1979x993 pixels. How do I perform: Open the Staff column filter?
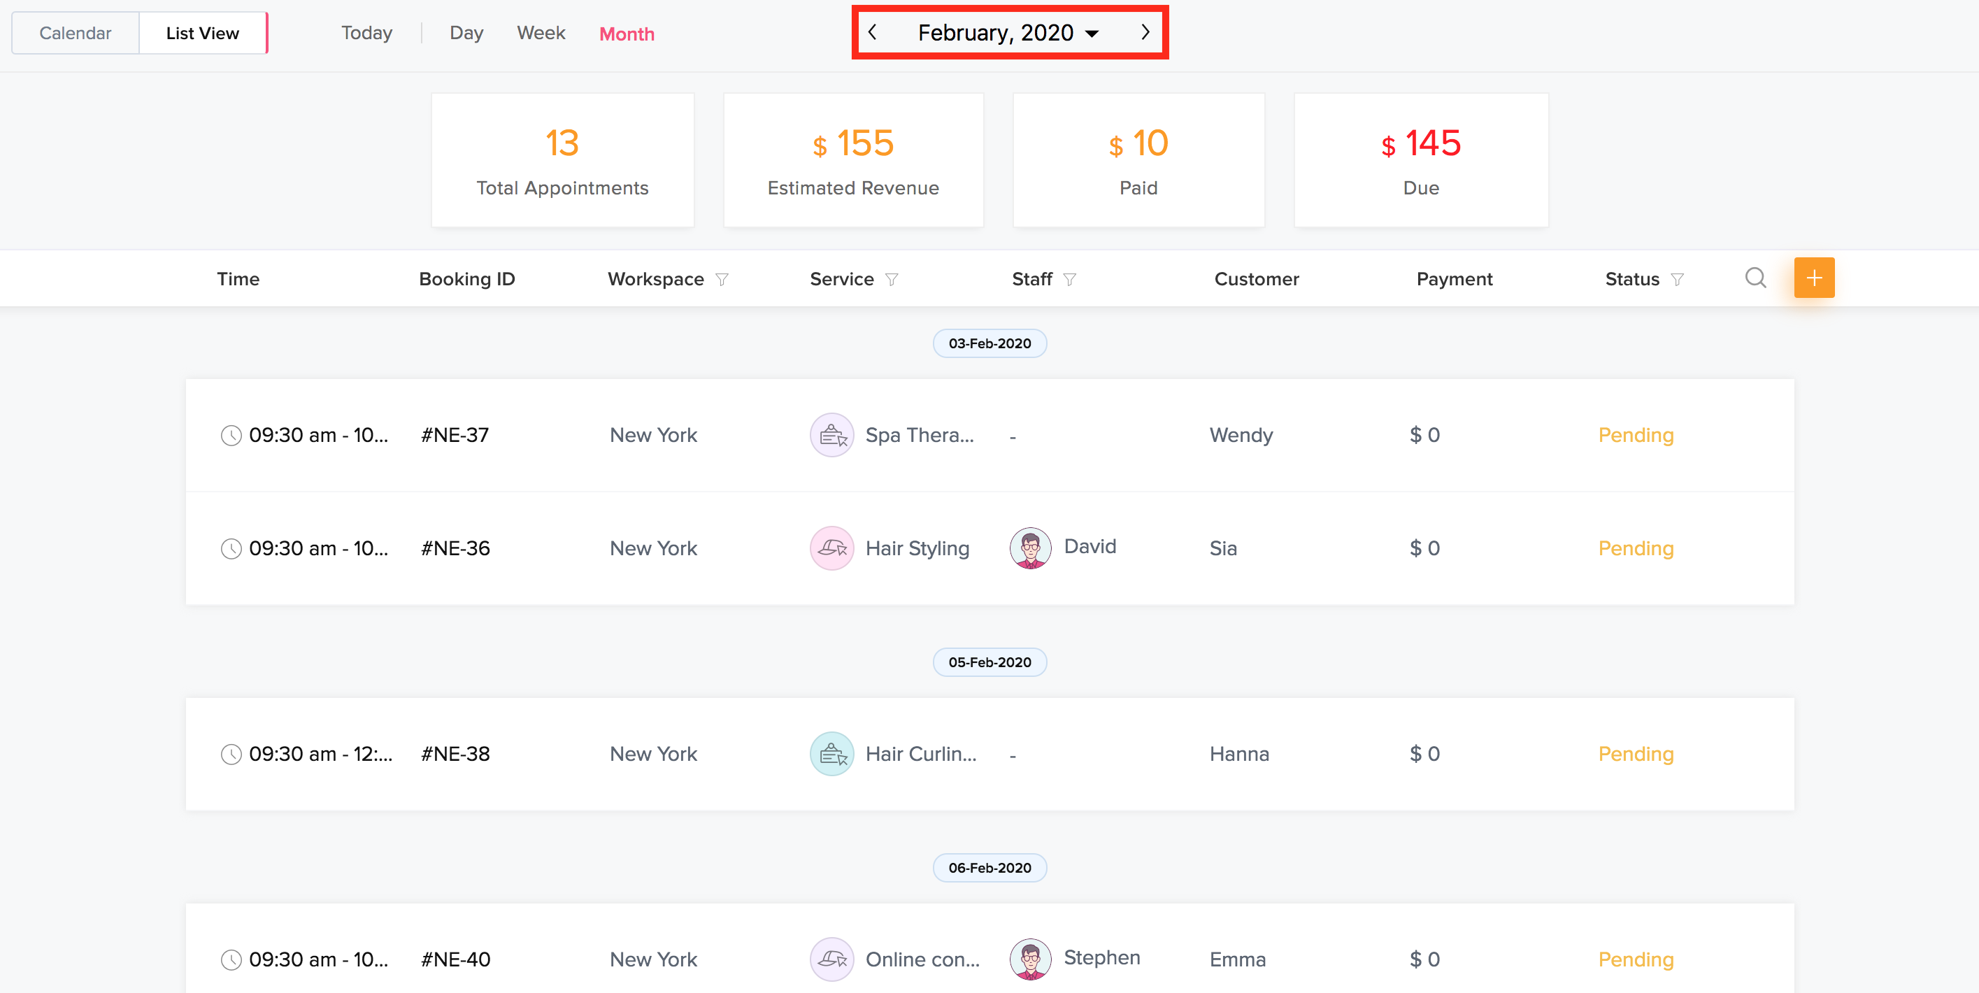pos(1069,280)
